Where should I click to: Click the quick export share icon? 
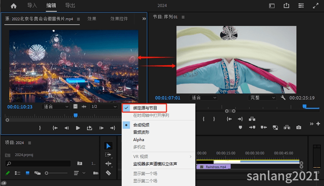tap(286, 6)
